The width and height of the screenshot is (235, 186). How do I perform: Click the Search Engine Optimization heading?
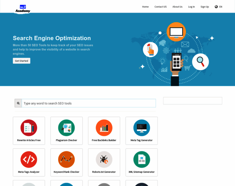[x=52, y=38]
